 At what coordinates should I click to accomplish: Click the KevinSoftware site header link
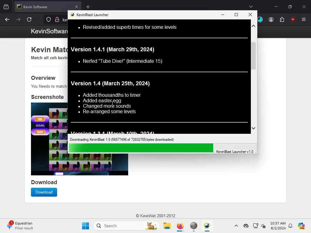click(x=50, y=31)
